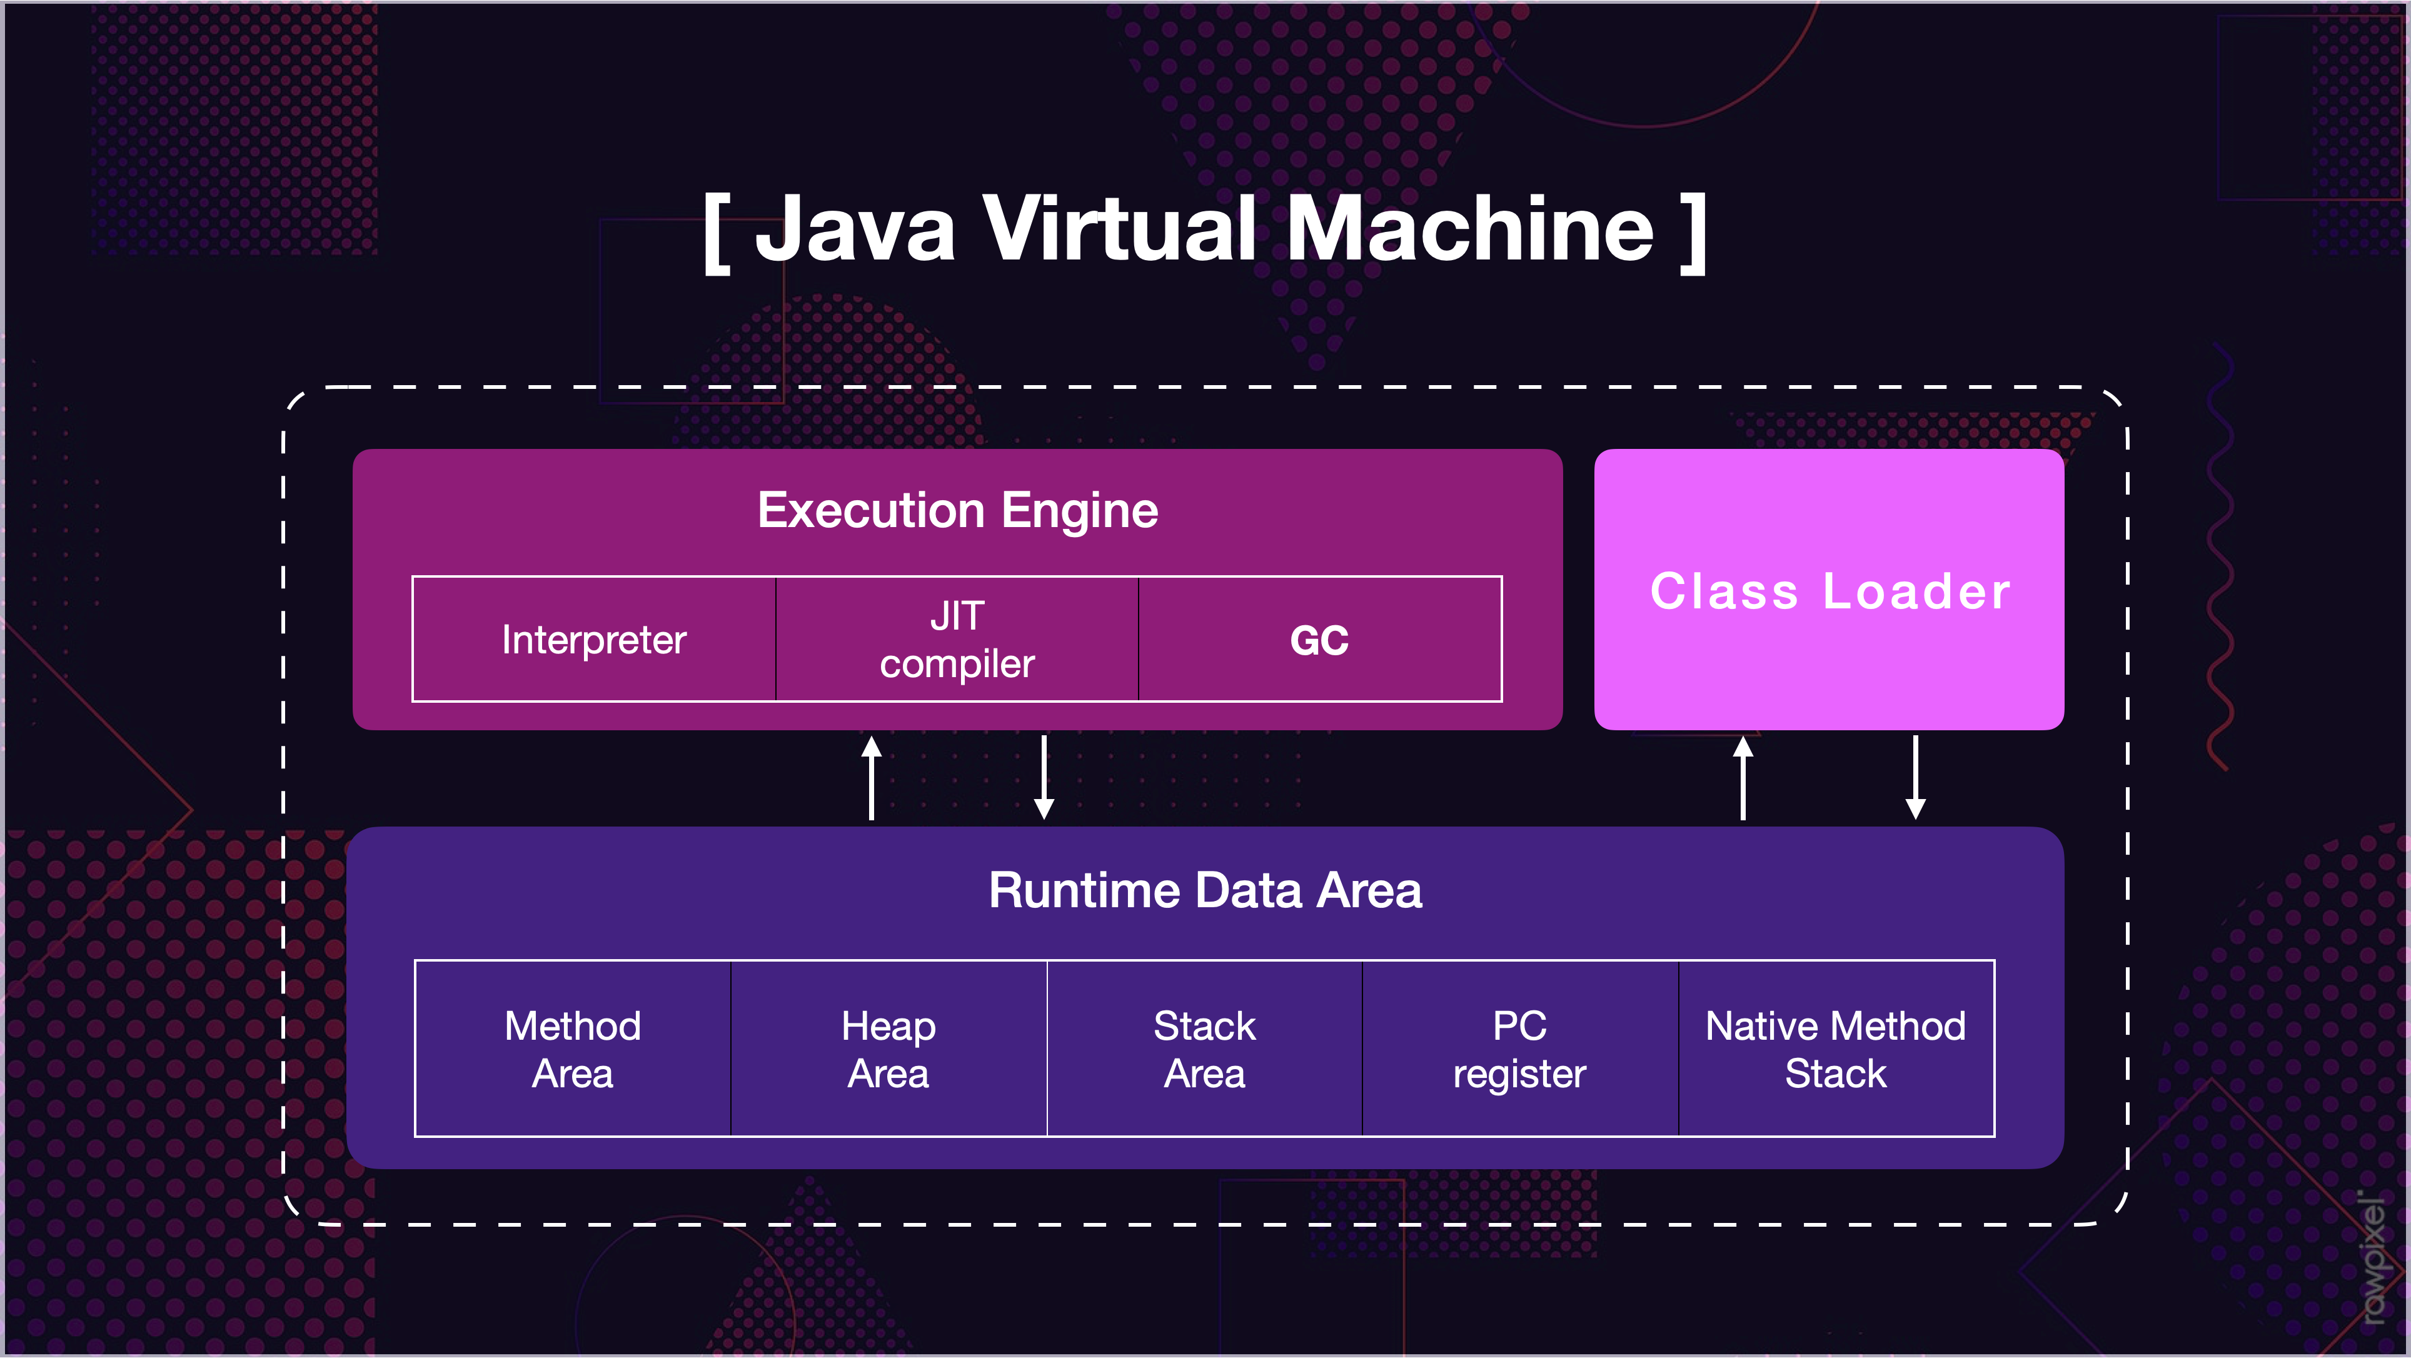The width and height of the screenshot is (2411, 1358).
Task: Select the Native Method Stack cell
Action: [x=1836, y=1049]
